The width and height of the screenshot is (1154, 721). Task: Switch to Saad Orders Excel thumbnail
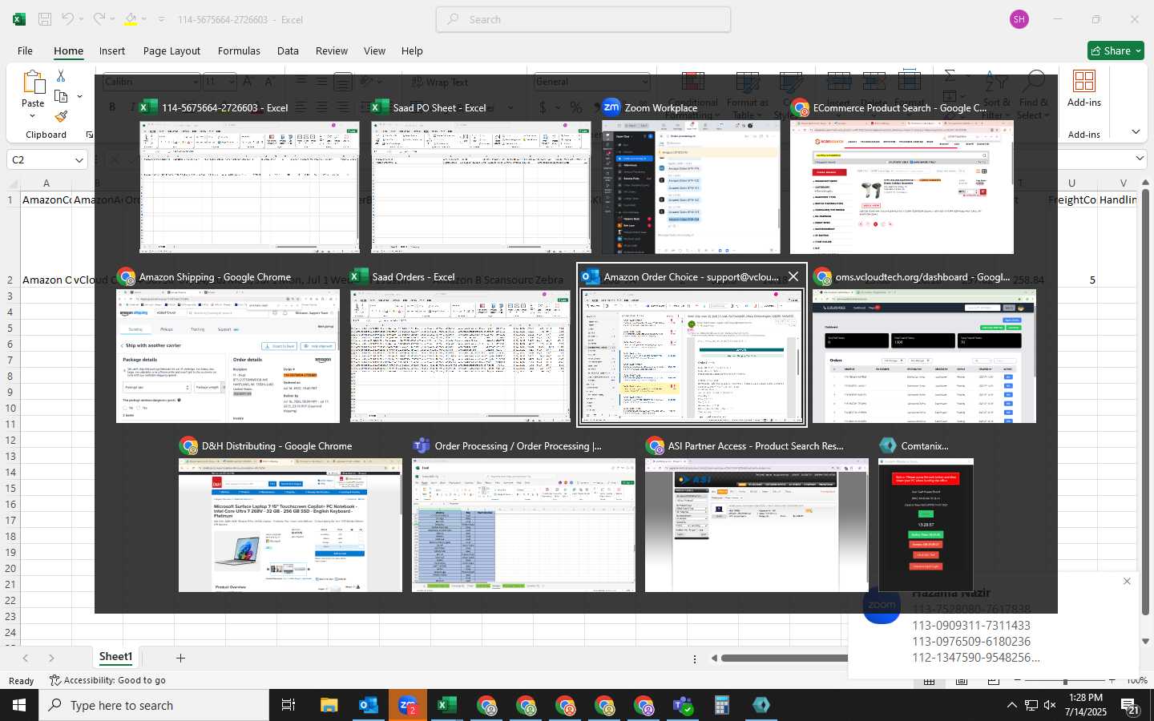point(460,356)
